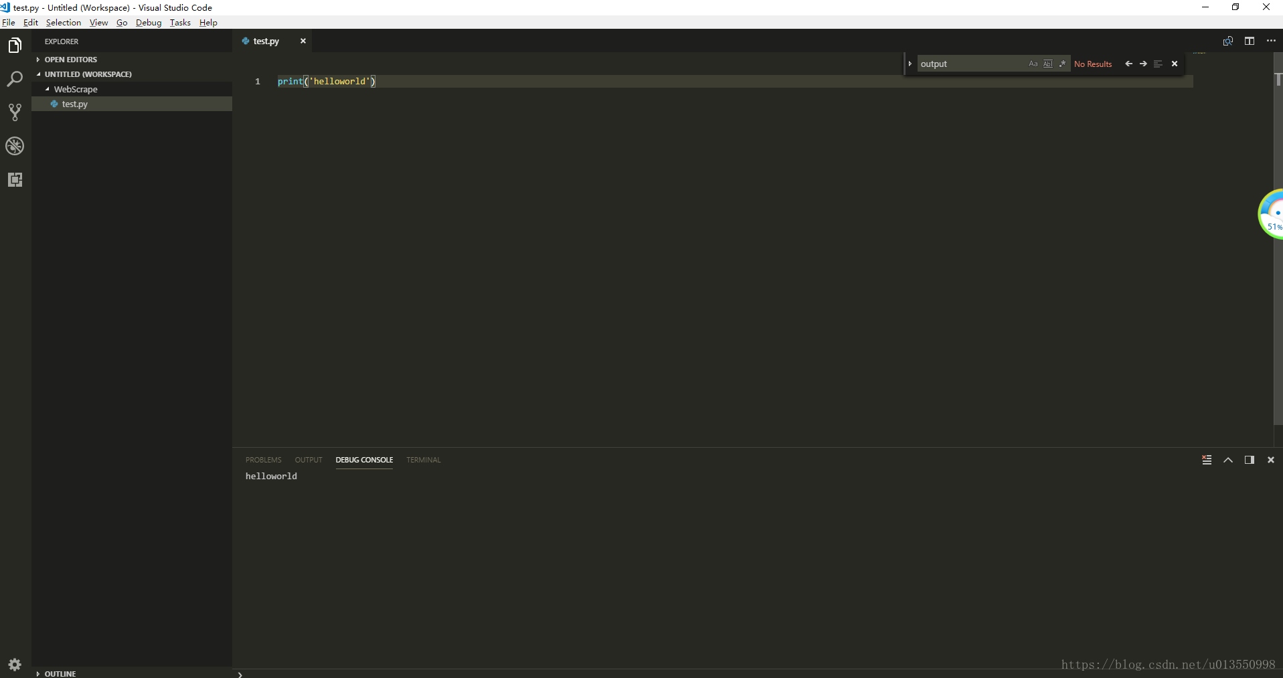Collapse the WebScrape folder
Screen dimensions: 1283x678
click(x=48, y=89)
